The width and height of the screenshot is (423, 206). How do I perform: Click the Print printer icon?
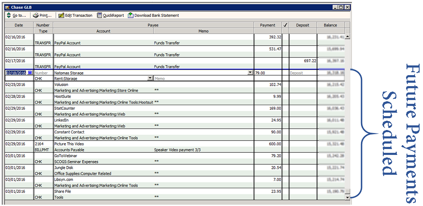pyautogui.click(x=36, y=15)
